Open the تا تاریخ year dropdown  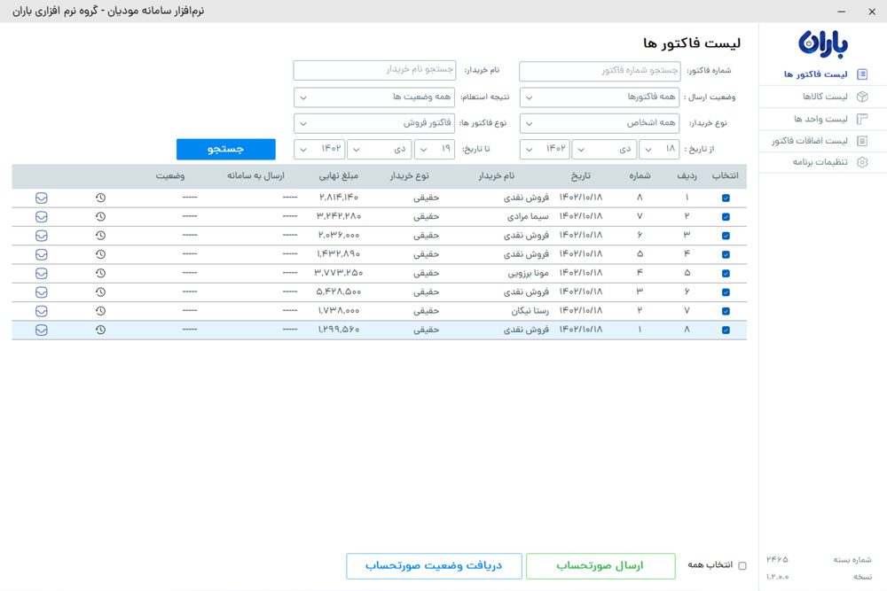[319, 149]
